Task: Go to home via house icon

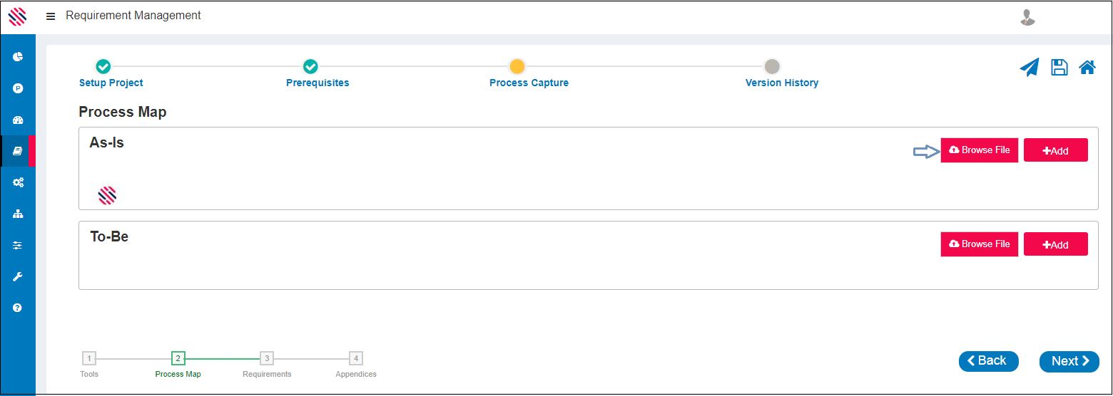Action: point(1087,68)
